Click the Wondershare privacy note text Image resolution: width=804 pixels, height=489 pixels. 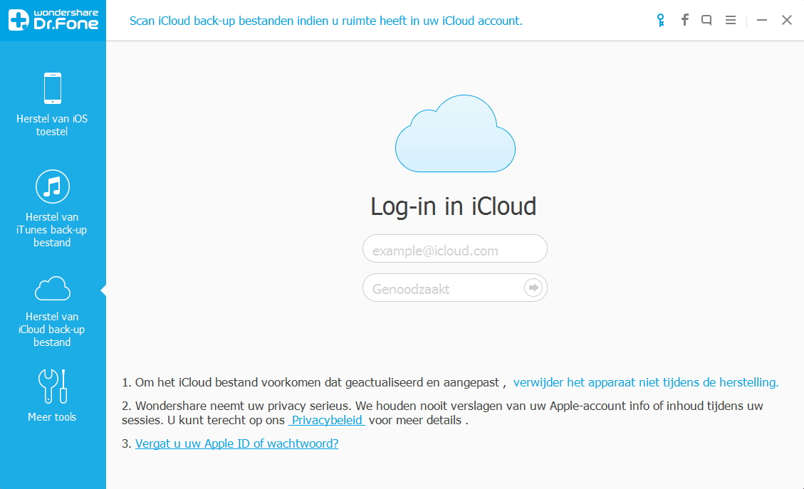click(442, 413)
